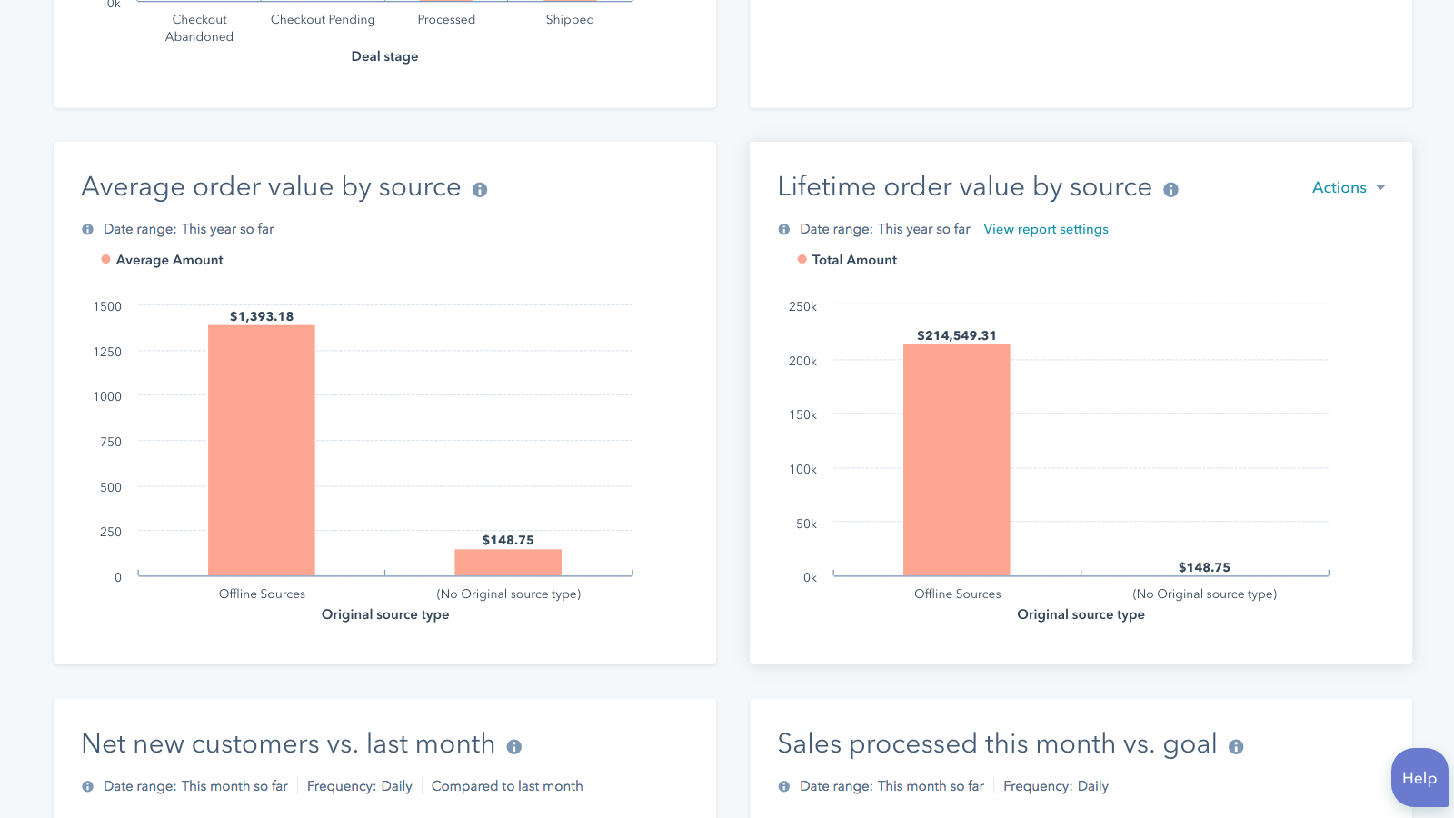
Task: Click the info icon near Net new customers date range
Action: pos(87,786)
